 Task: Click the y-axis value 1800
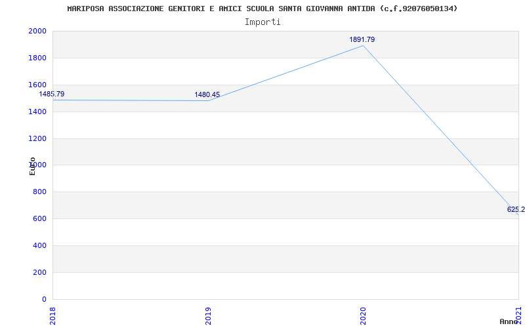[x=37, y=58]
